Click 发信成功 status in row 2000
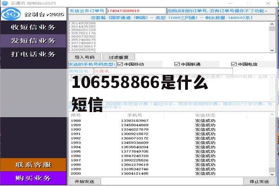 [205, 173]
